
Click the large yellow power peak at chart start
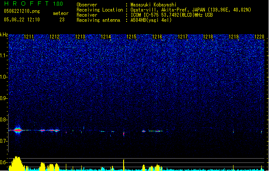pyautogui.click(x=16, y=163)
